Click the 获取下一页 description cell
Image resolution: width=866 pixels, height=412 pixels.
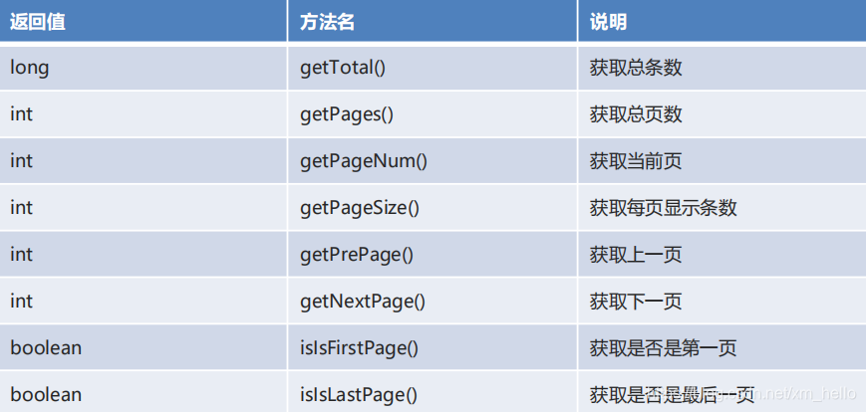point(722,302)
